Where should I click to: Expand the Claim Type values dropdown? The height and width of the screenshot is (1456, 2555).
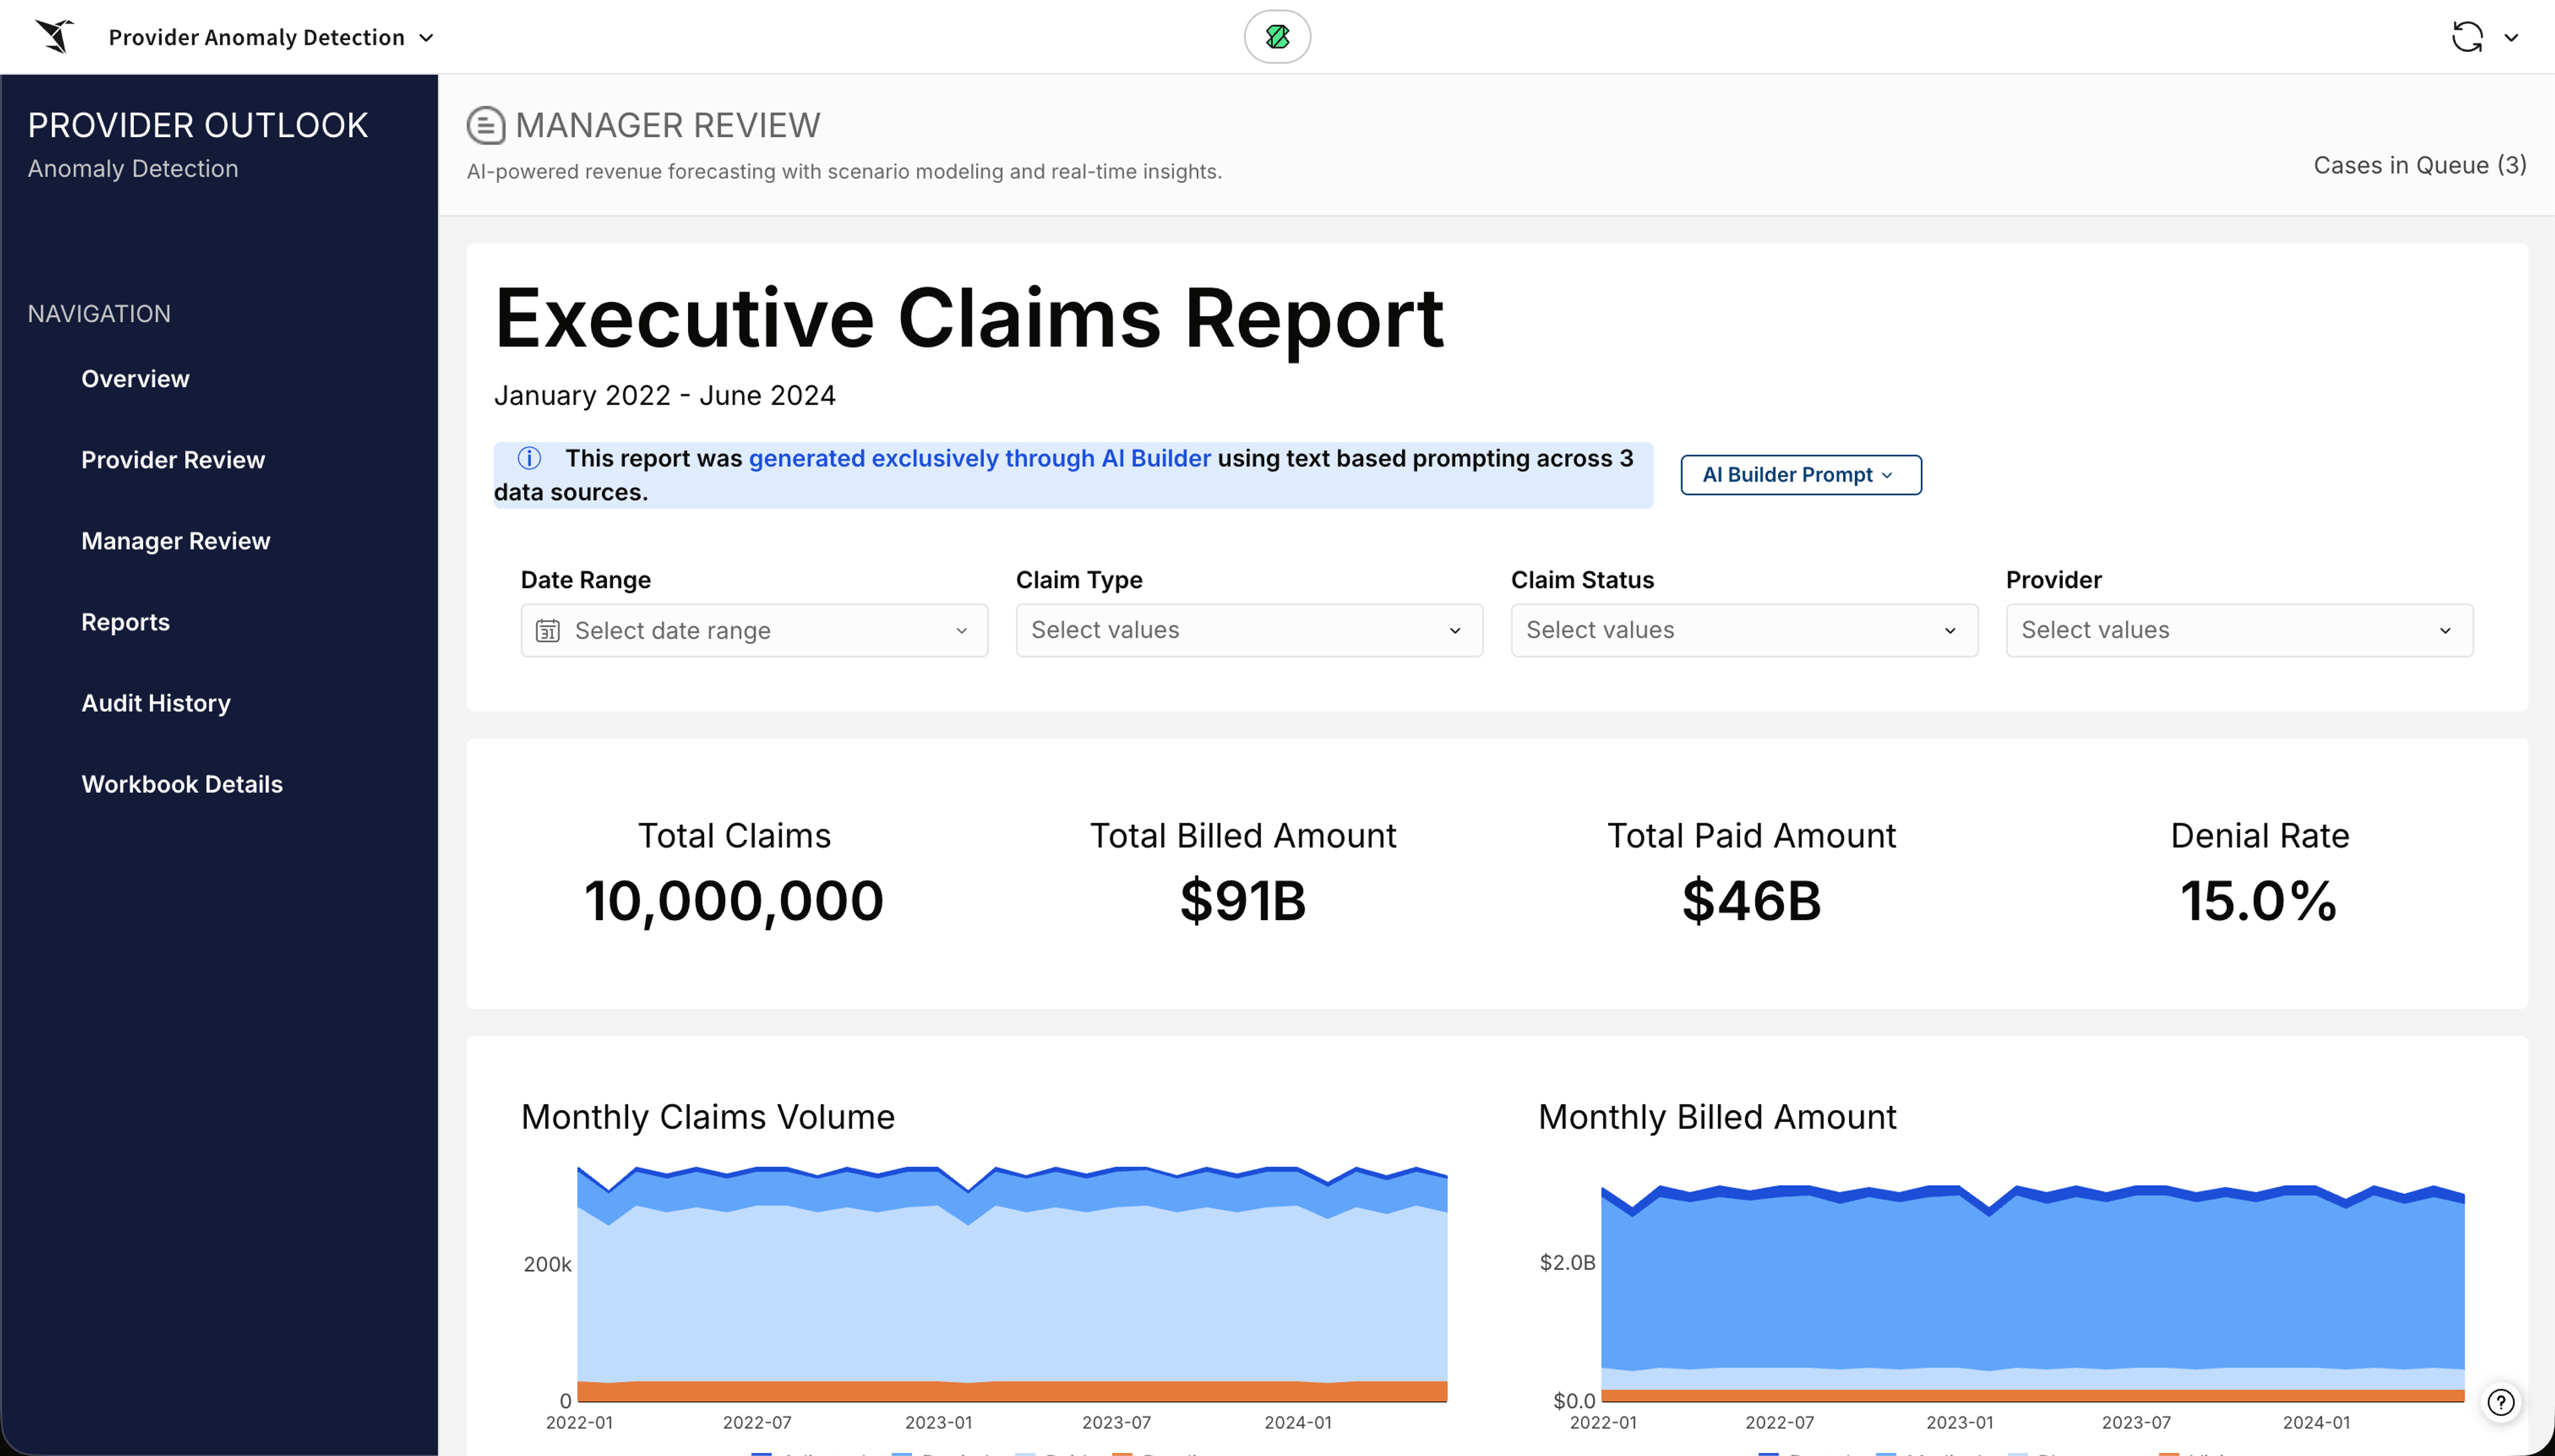click(1249, 630)
